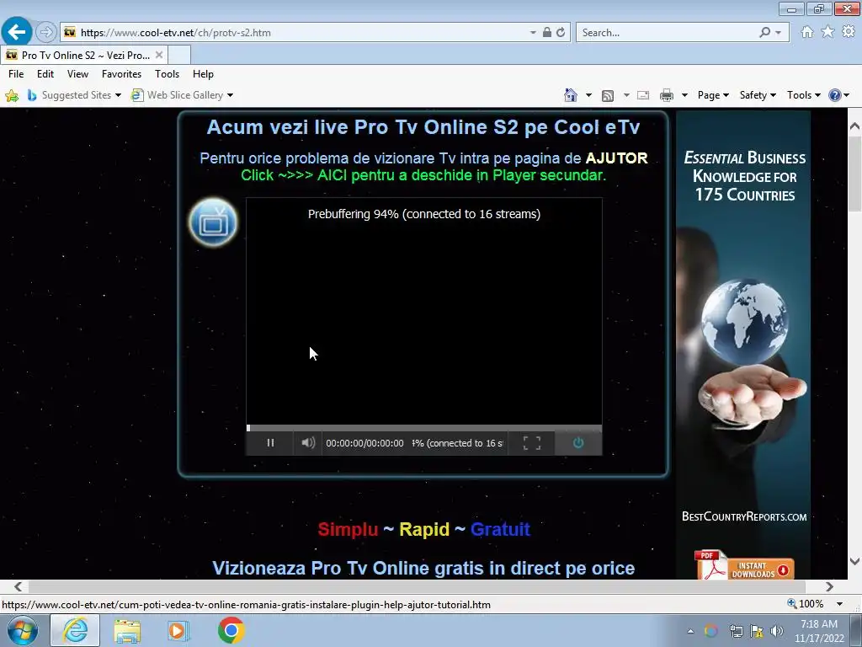Viewport: 862px width, 647px height.
Task: Select the Pro Tv Online S2 tab
Action: (x=83, y=55)
